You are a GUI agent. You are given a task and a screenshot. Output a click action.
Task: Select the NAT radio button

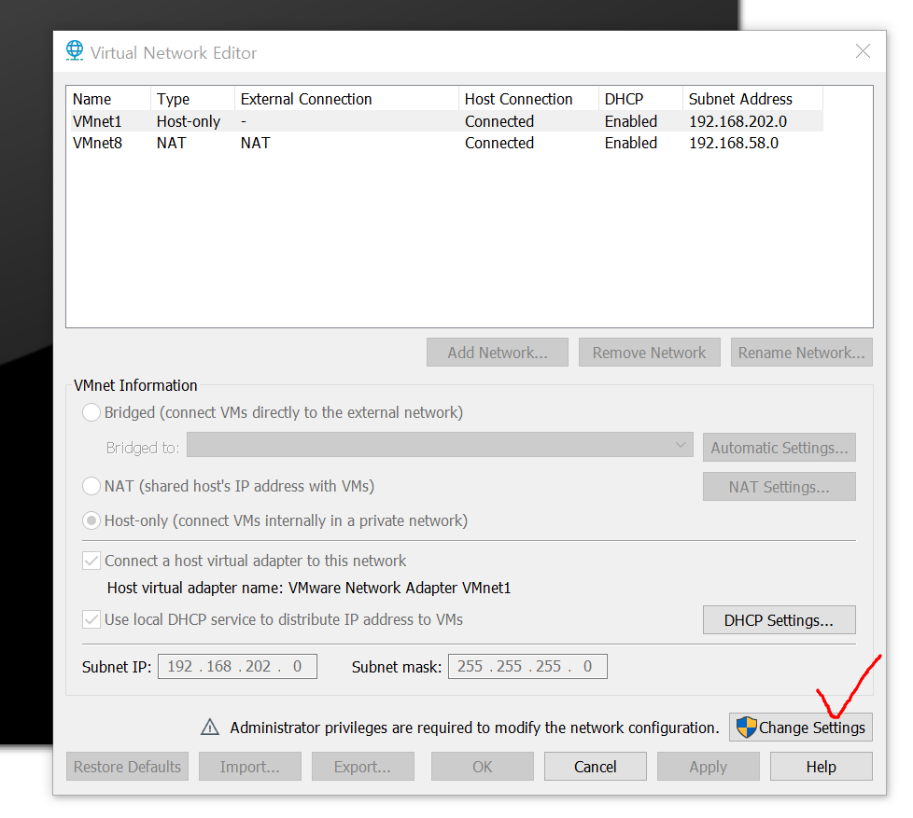91,486
